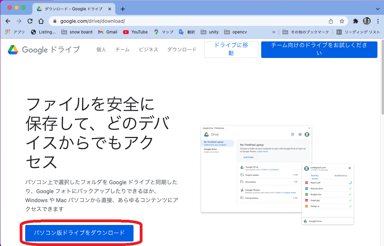This screenshot has height=246, width=384.
Task: Open the snow board bookmark folder
Action: coord(77,32)
